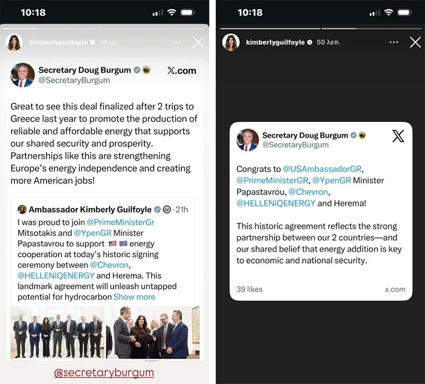This screenshot has height=384, width=425.
Task: Click the X logo in right tweet card
Action: 398,136
